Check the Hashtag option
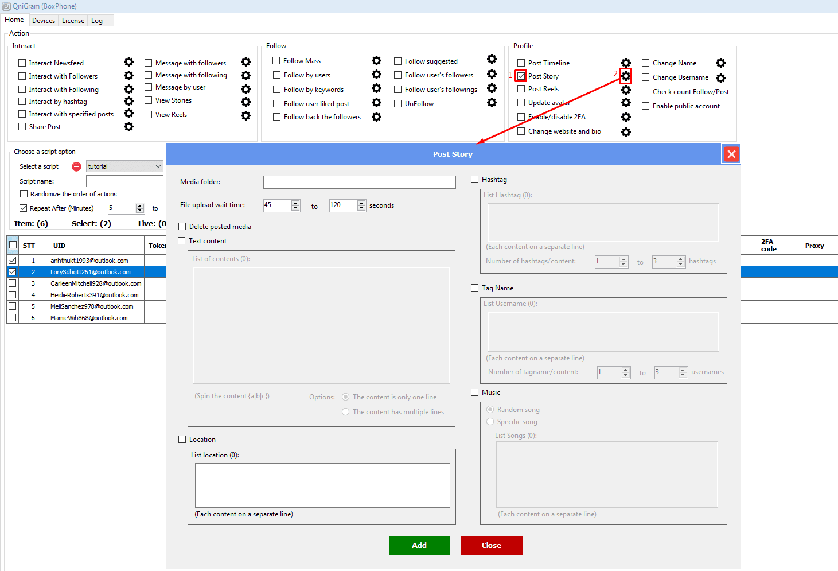The image size is (838, 571). pos(475,180)
